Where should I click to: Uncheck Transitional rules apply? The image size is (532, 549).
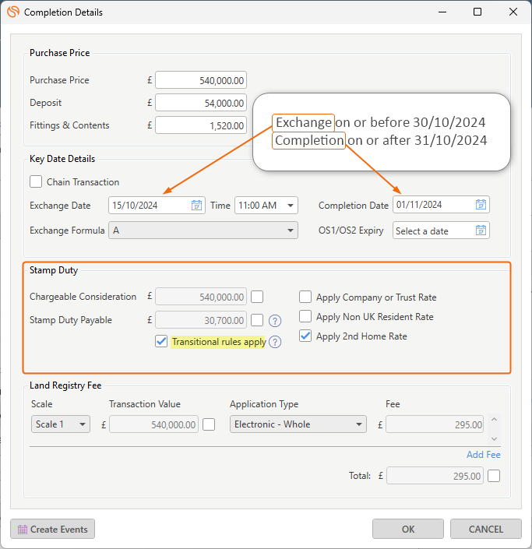[161, 341]
